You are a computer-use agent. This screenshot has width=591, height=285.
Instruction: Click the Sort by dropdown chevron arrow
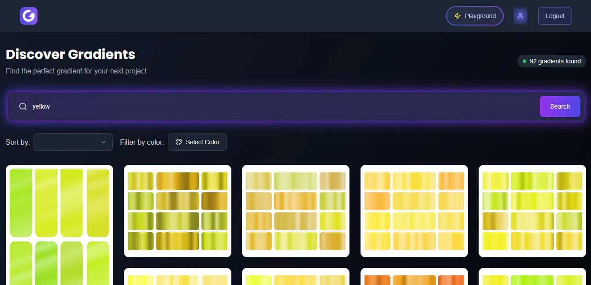tap(104, 142)
